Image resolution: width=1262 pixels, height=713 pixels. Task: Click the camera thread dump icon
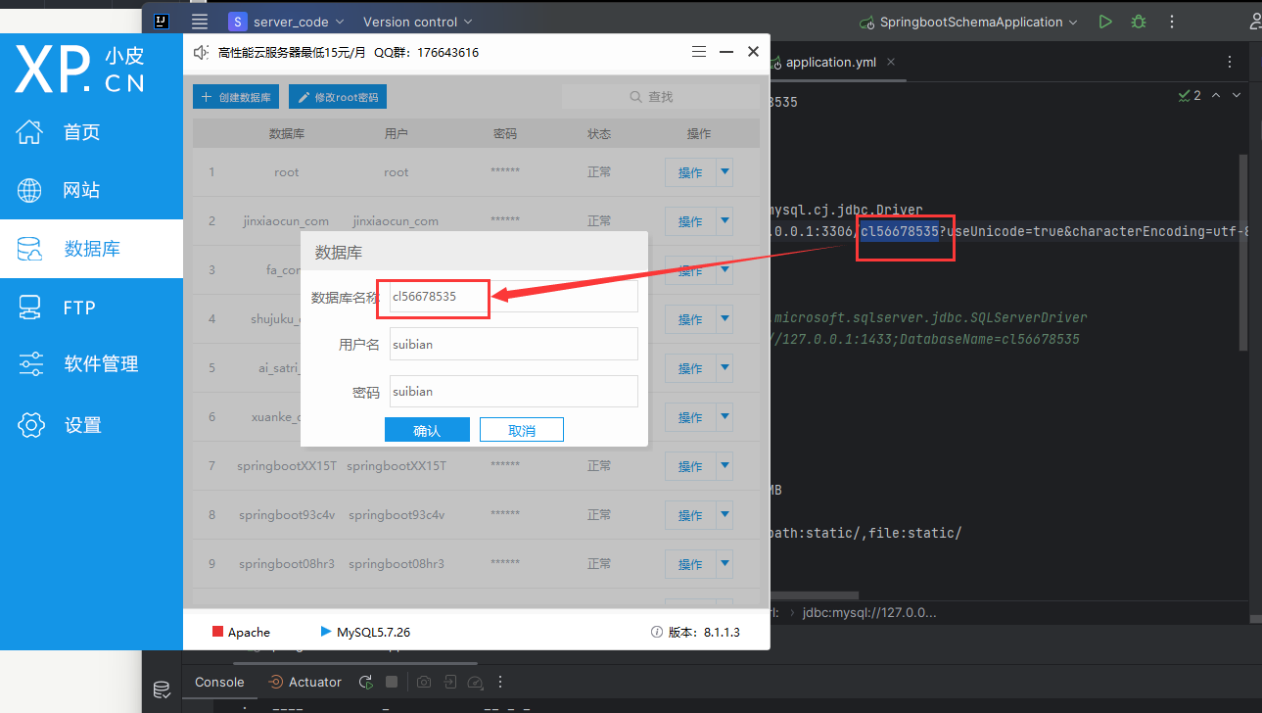(x=424, y=682)
